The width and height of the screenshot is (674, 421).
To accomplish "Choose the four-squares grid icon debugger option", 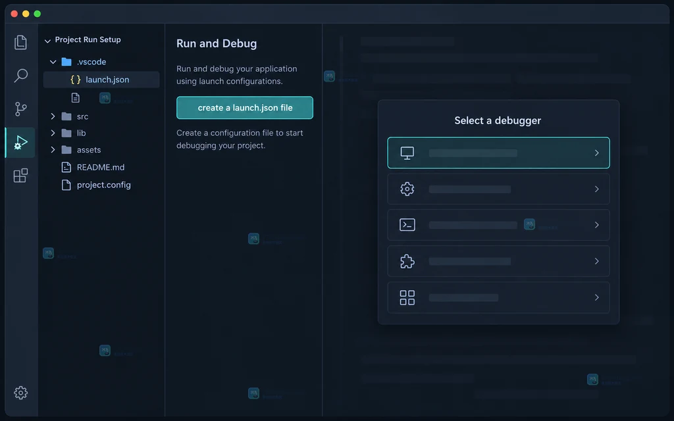I will click(x=499, y=297).
